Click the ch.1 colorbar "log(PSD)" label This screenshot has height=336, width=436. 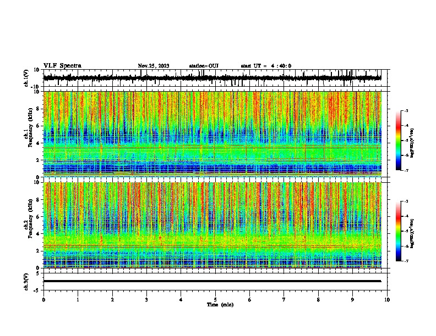(412, 143)
